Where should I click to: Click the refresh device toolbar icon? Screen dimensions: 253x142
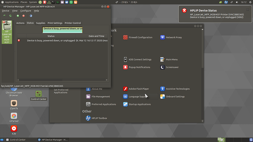tap(10, 16)
